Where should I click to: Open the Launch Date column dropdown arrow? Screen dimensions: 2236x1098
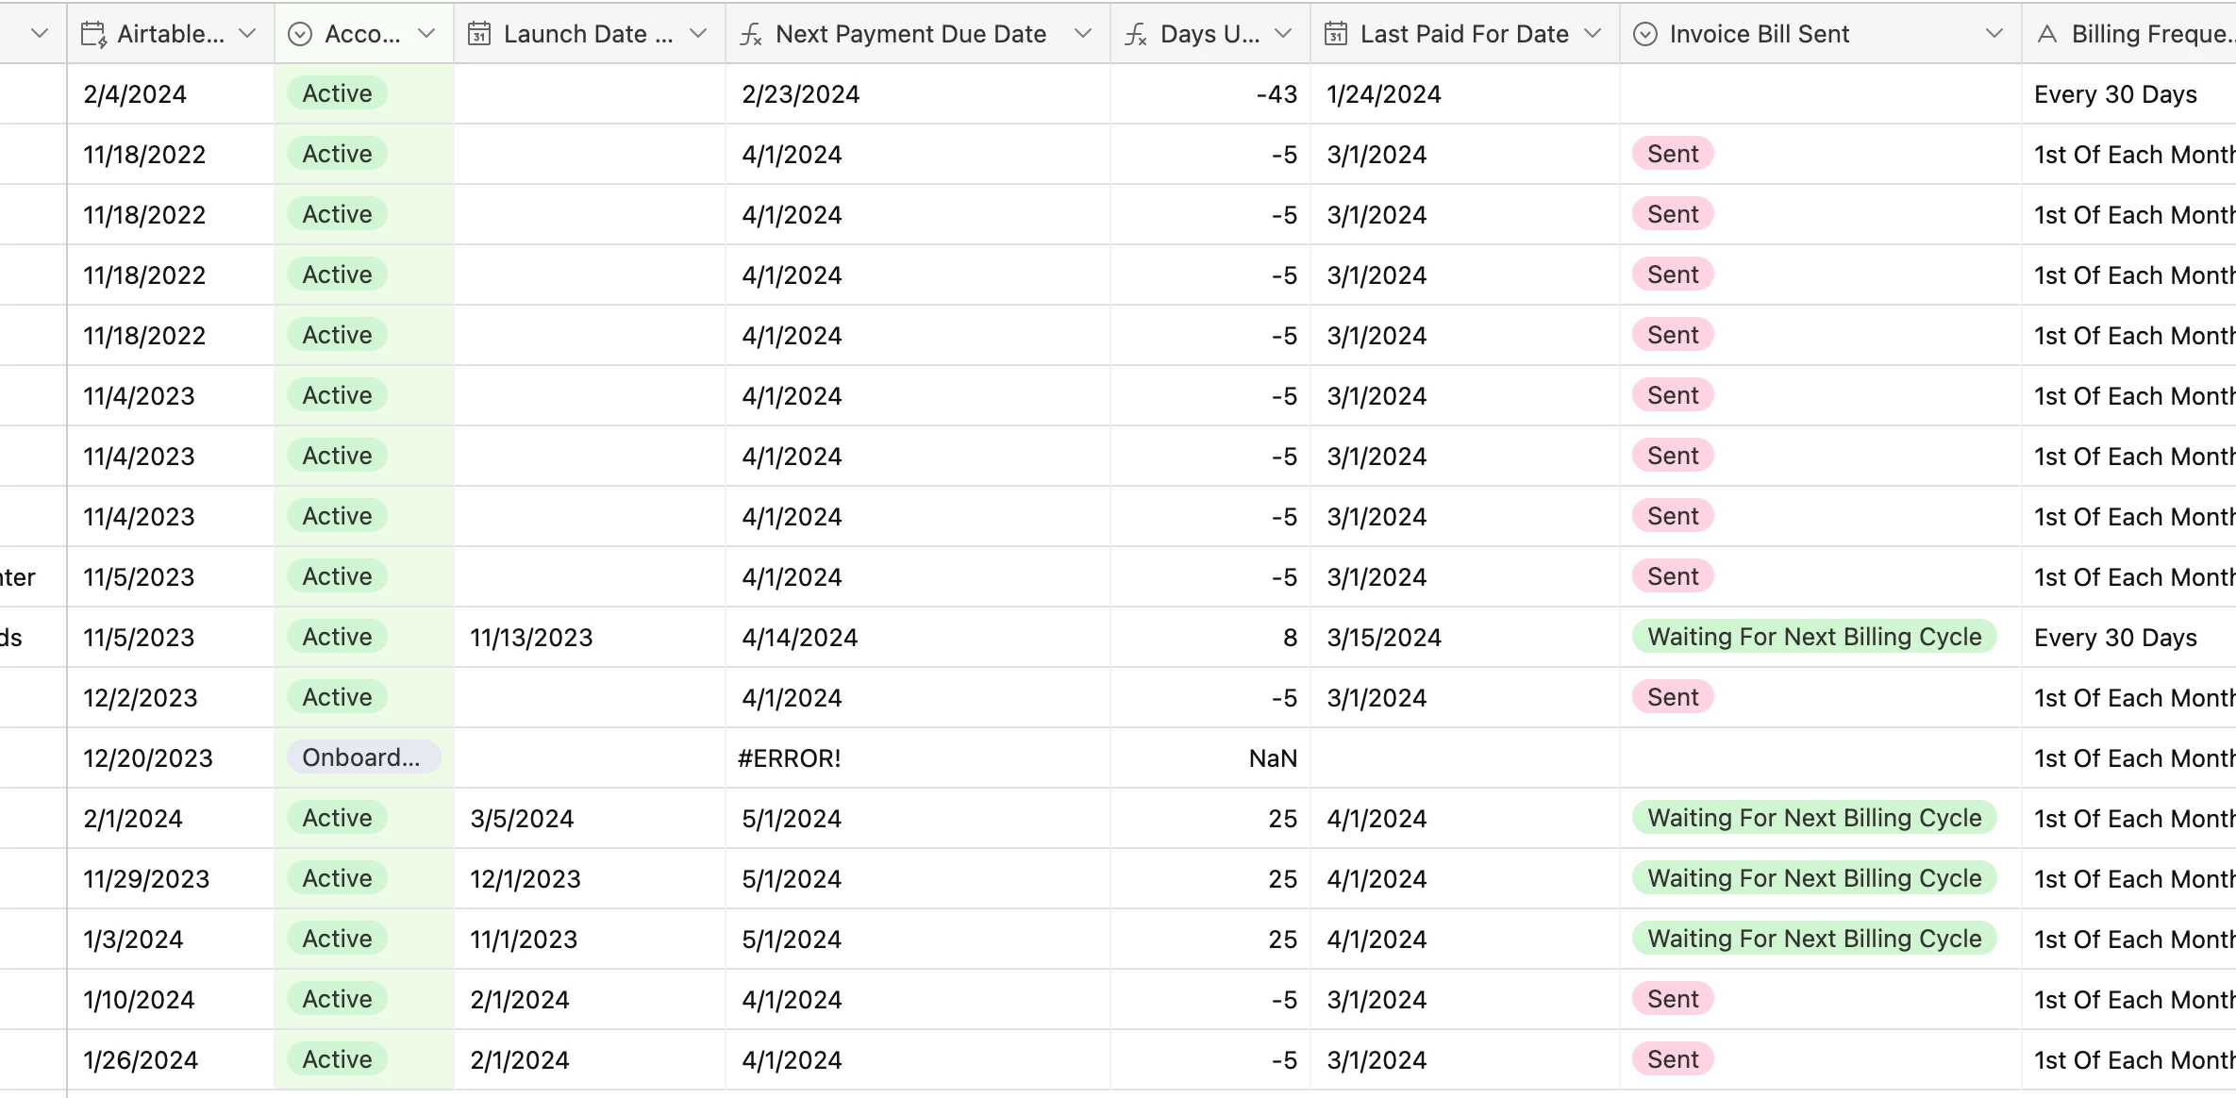click(698, 34)
